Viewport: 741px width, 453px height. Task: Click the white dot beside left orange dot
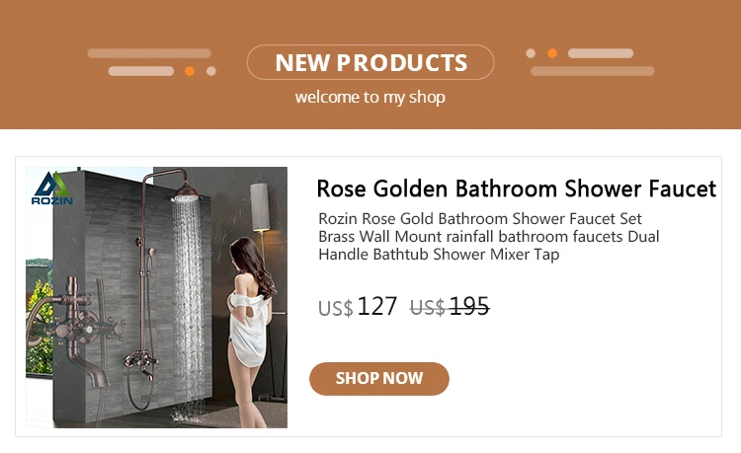211,71
